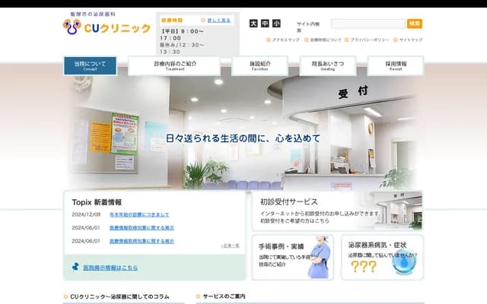Open the 手術事例・実績 card
The image size is (487, 304).
click(292, 258)
